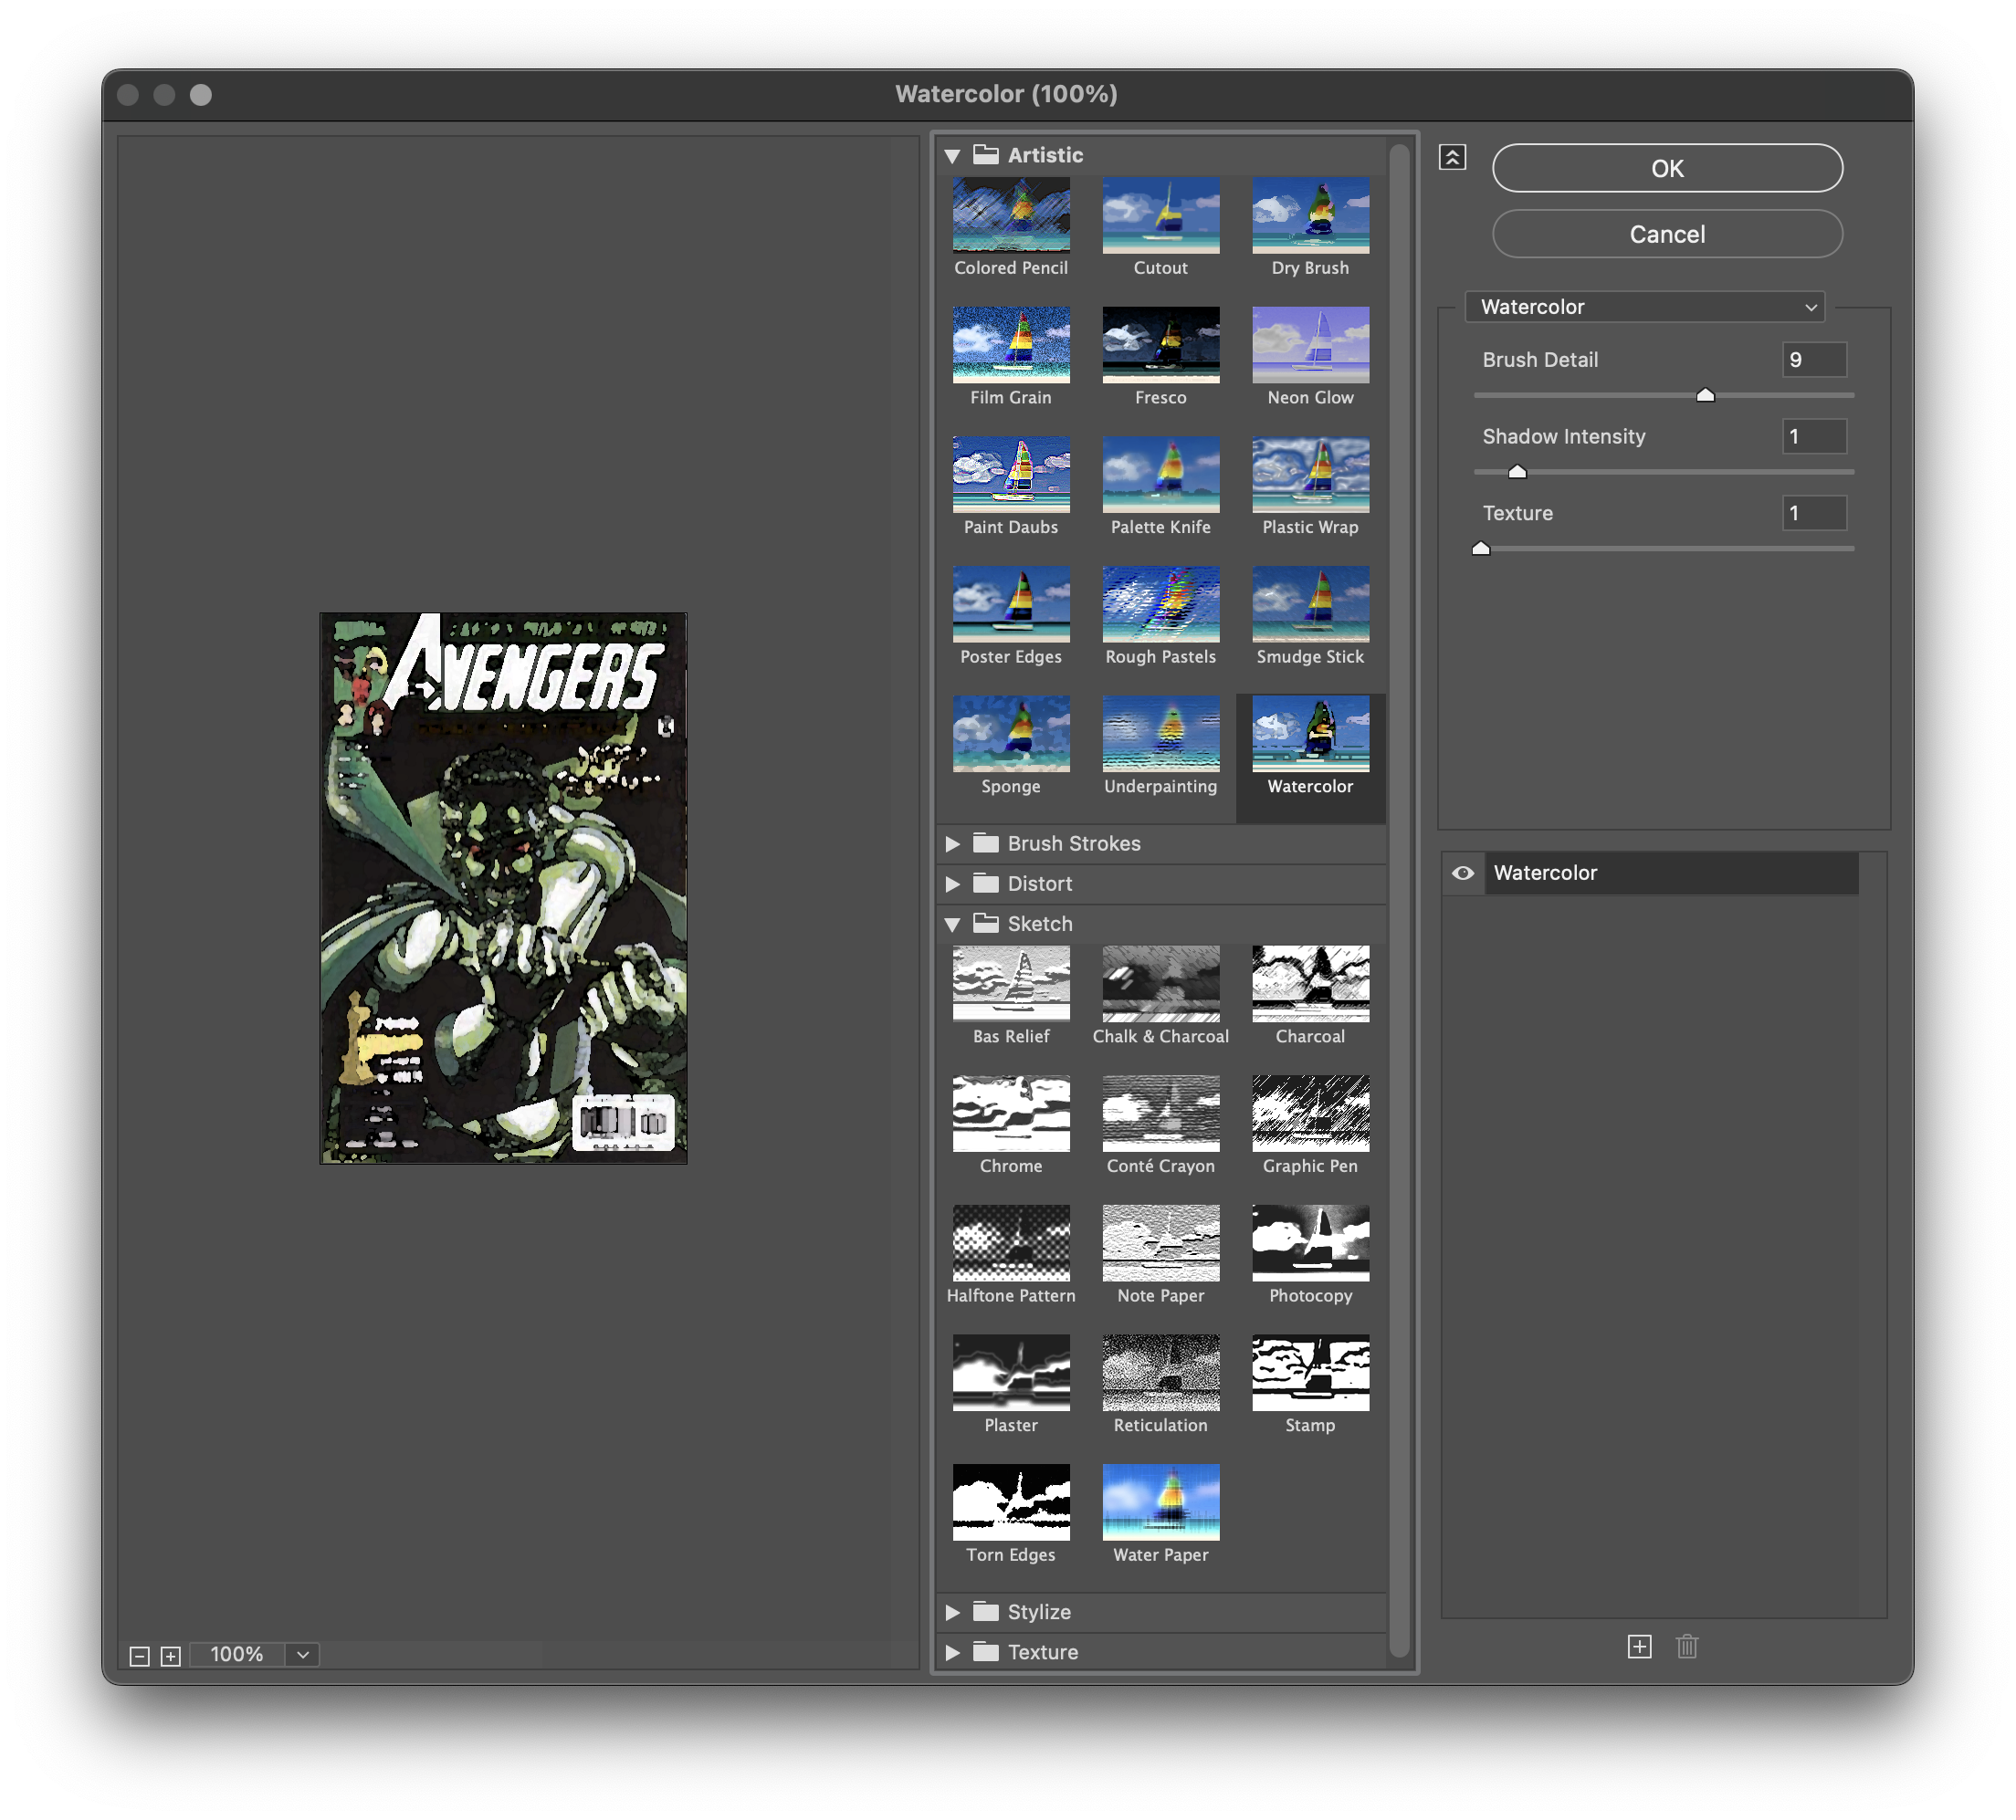The width and height of the screenshot is (2016, 1820).
Task: Delete the current effect layer
Action: tap(1687, 1647)
